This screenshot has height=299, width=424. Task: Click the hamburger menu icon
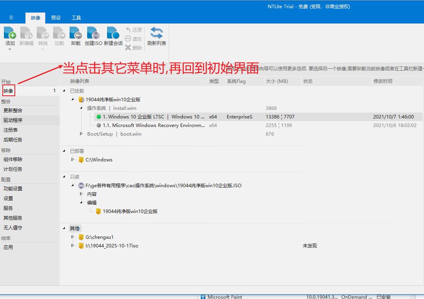point(11,18)
